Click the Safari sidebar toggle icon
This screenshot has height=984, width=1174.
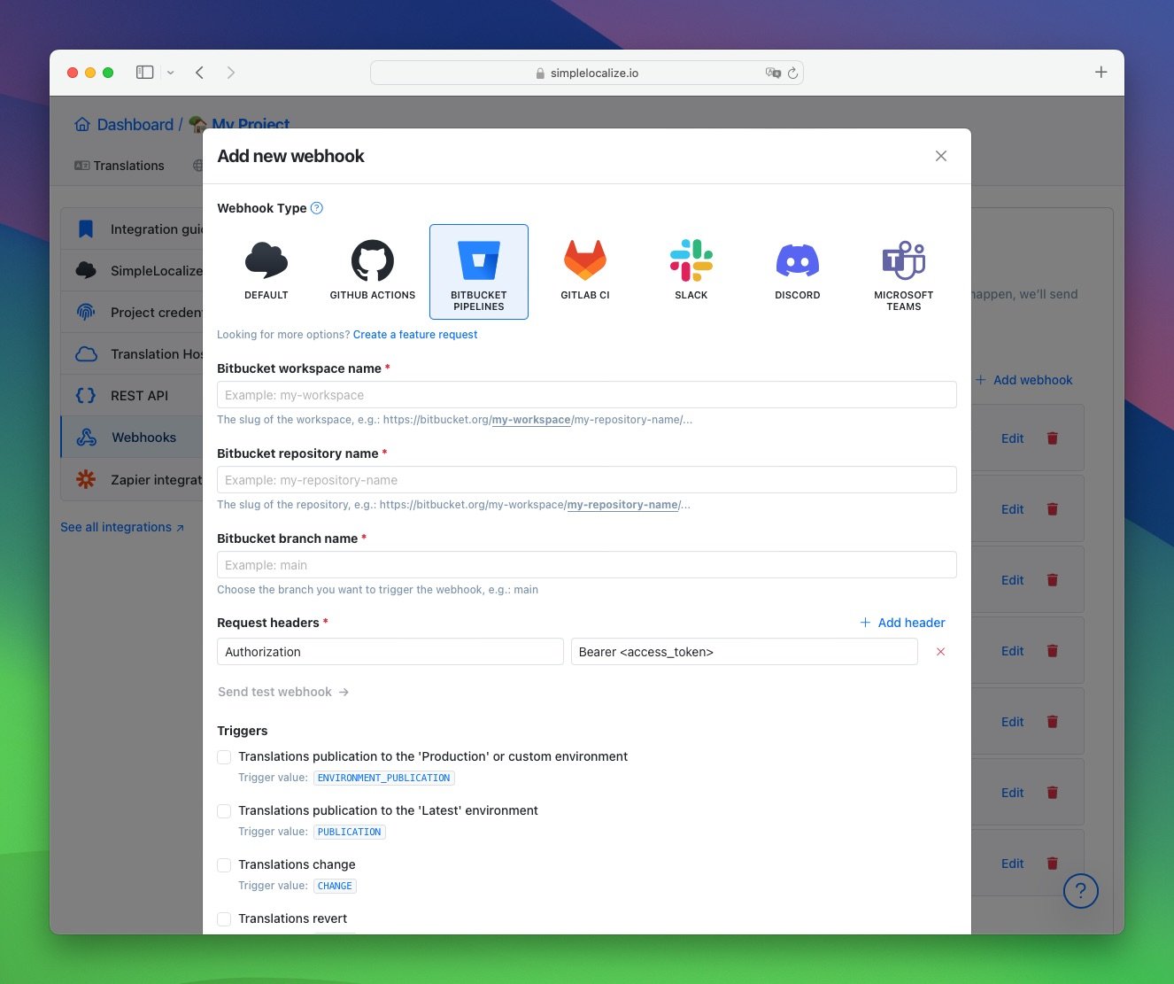point(144,73)
